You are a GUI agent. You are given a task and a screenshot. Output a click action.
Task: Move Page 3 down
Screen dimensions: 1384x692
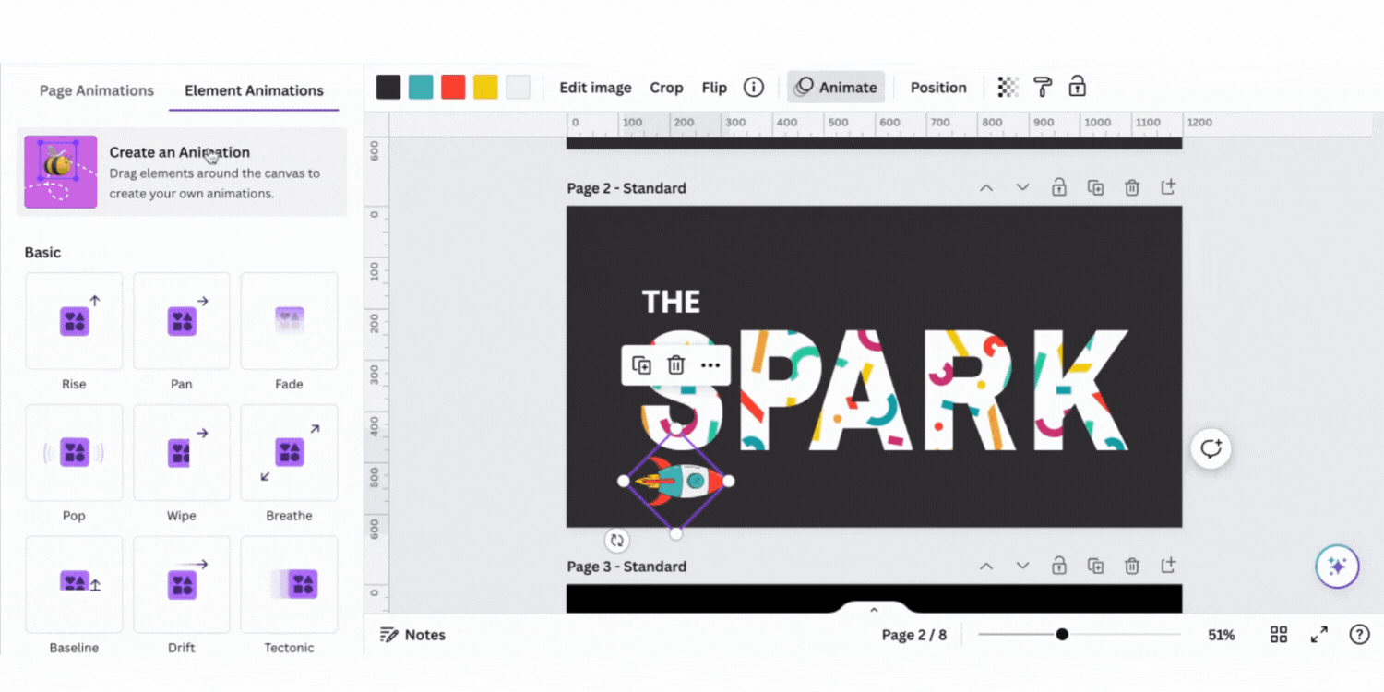(1022, 566)
